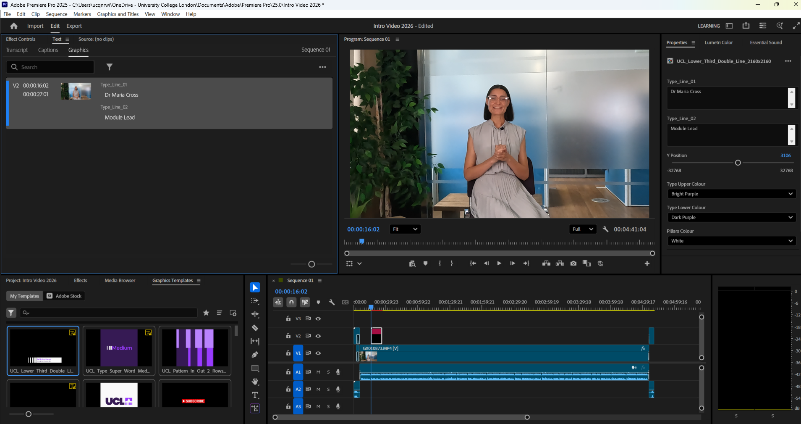This screenshot has height=424, width=801.
Task: Click the Extract button
Action: 560,263
